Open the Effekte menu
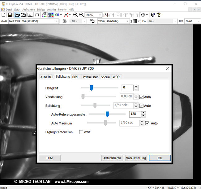Screen dimensions: 201x189 click(x=41, y=10)
